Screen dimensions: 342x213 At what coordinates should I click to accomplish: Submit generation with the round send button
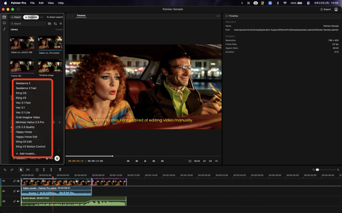pyautogui.click(x=57, y=158)
